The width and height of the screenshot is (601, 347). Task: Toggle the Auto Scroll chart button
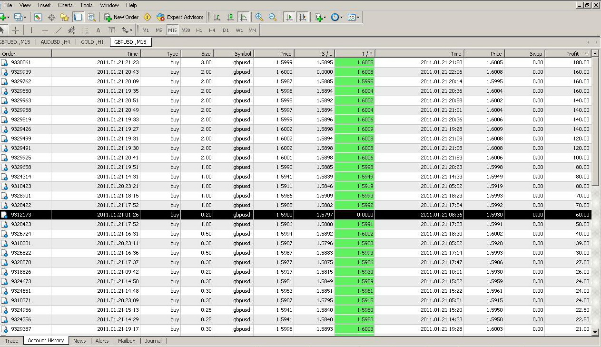click(x=289, y=17)
